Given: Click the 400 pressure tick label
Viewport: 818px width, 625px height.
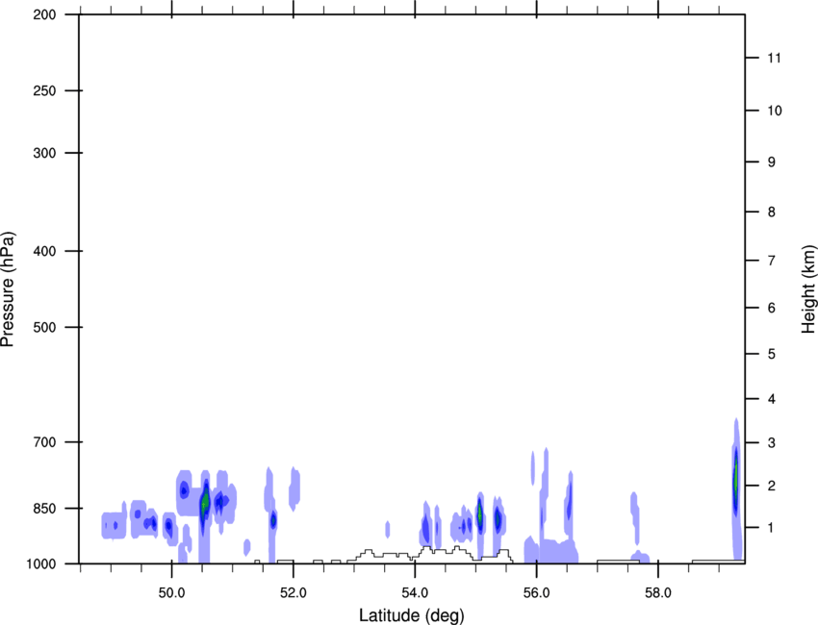Looking at the screenshot, I should pos(44,251).
